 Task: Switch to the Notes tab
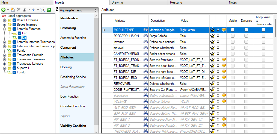click(252, 2)
